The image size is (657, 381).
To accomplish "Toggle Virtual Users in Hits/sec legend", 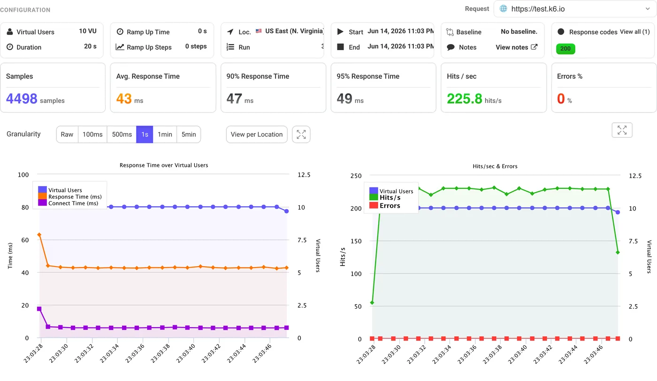I will coord(391,191).
